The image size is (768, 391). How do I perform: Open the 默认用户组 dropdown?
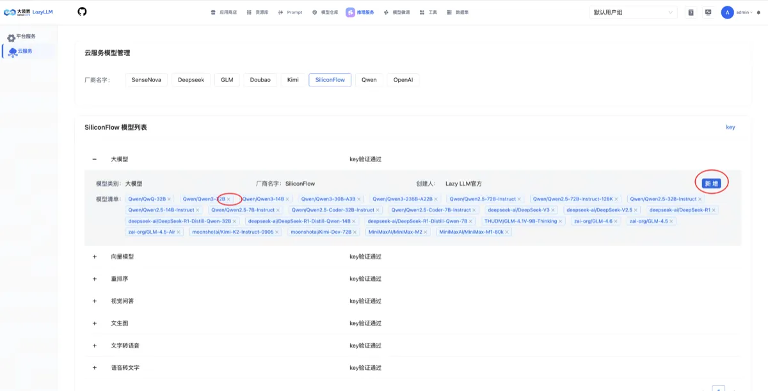(633, 12)
